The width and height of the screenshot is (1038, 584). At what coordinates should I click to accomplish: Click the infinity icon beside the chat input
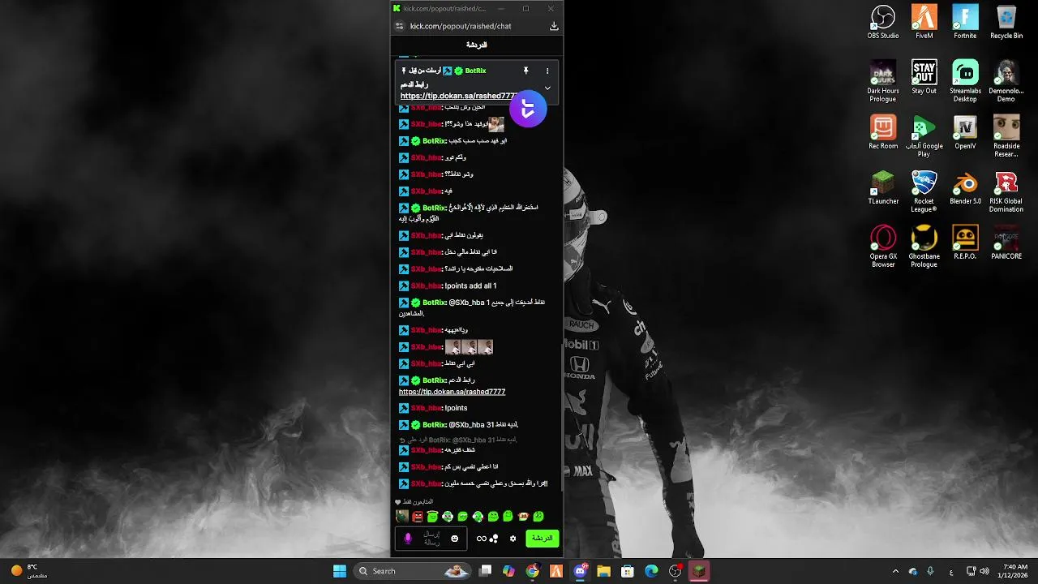point(482,538)
